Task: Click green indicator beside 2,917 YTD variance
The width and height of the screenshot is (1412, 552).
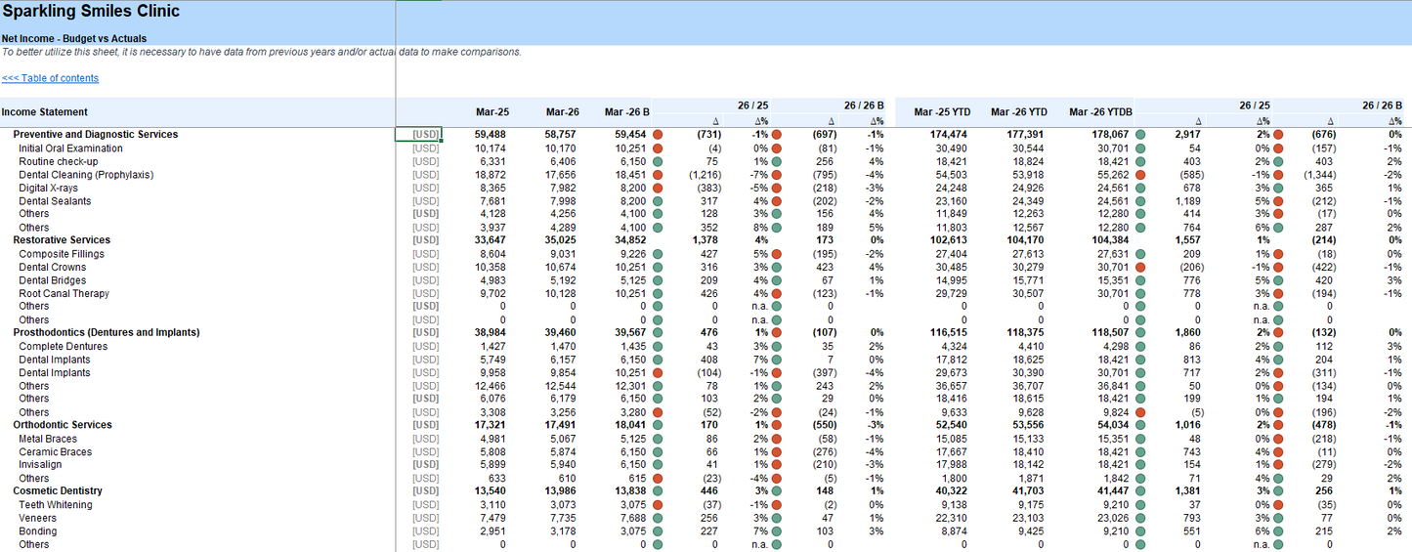Action: click(1140, 135)
